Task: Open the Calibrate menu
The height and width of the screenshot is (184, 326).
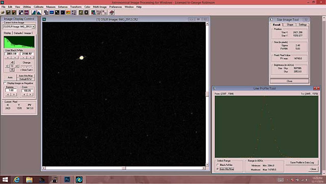Action: [39, 7]
